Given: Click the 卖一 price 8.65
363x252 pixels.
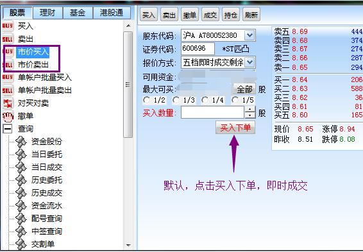Looking at the screenshot, I should [300, 67].
